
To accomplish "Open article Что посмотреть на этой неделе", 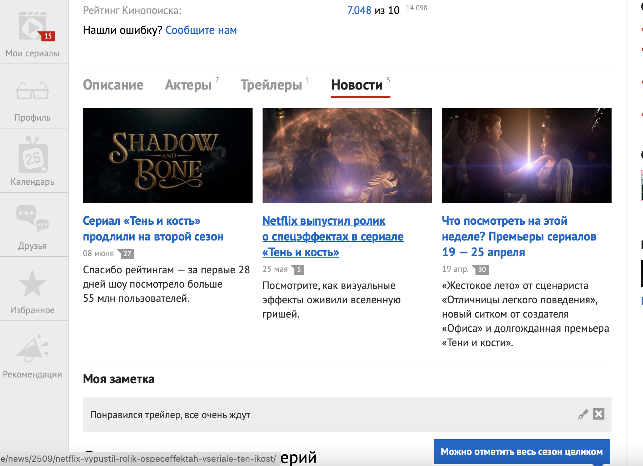I will (519, 237).
